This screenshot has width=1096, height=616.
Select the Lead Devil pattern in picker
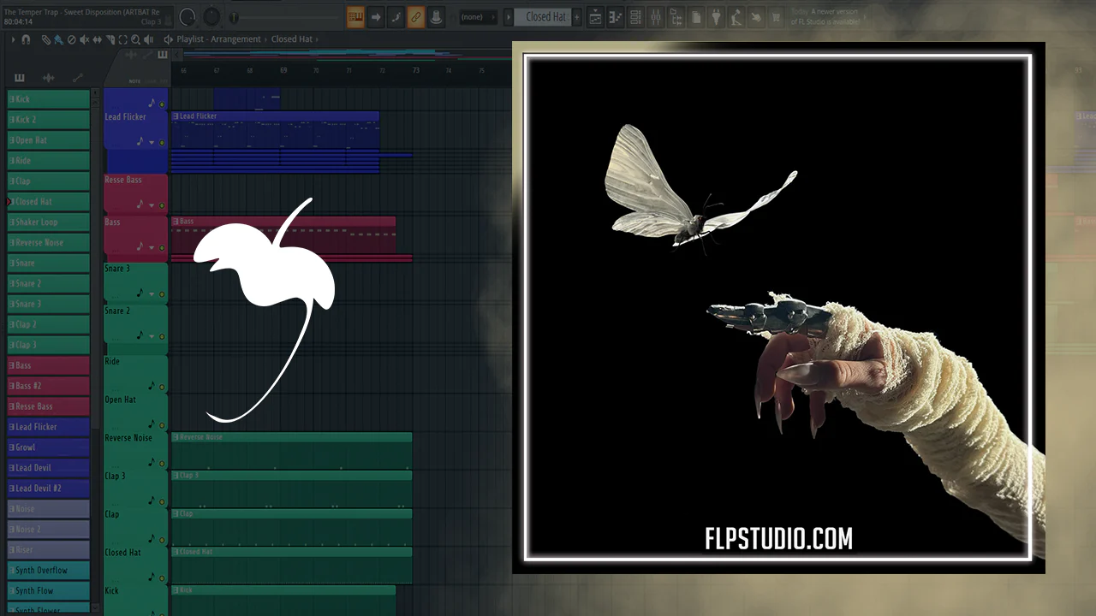49,468
